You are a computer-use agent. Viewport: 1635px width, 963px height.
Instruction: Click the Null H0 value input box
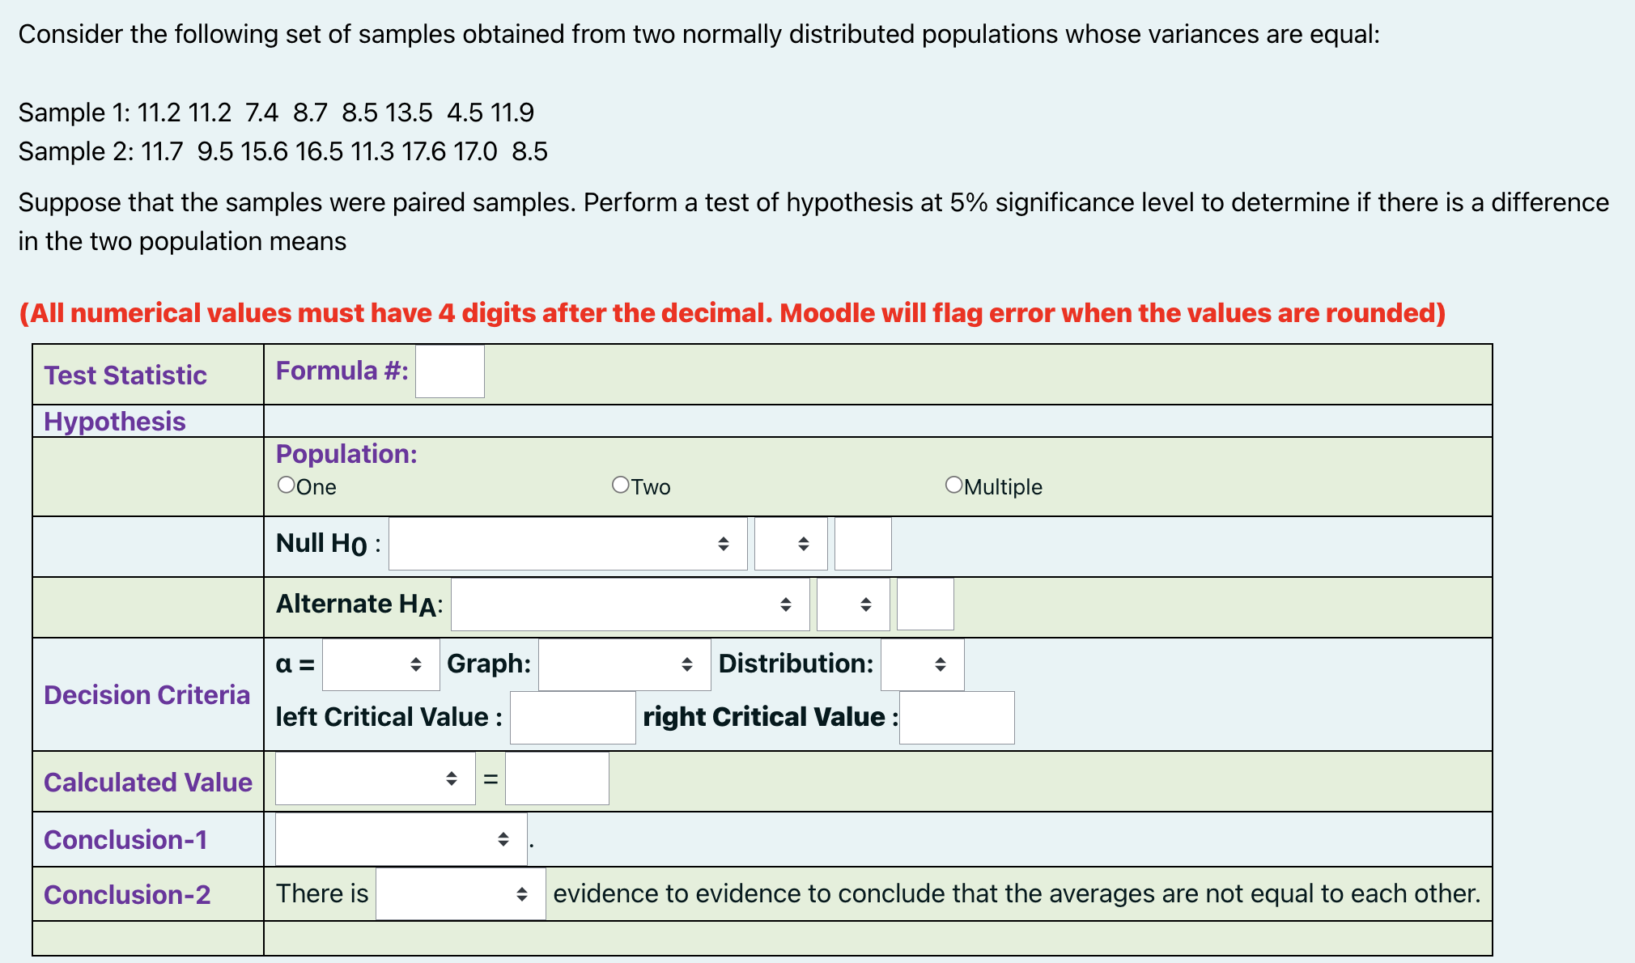[x=863, y=544]
